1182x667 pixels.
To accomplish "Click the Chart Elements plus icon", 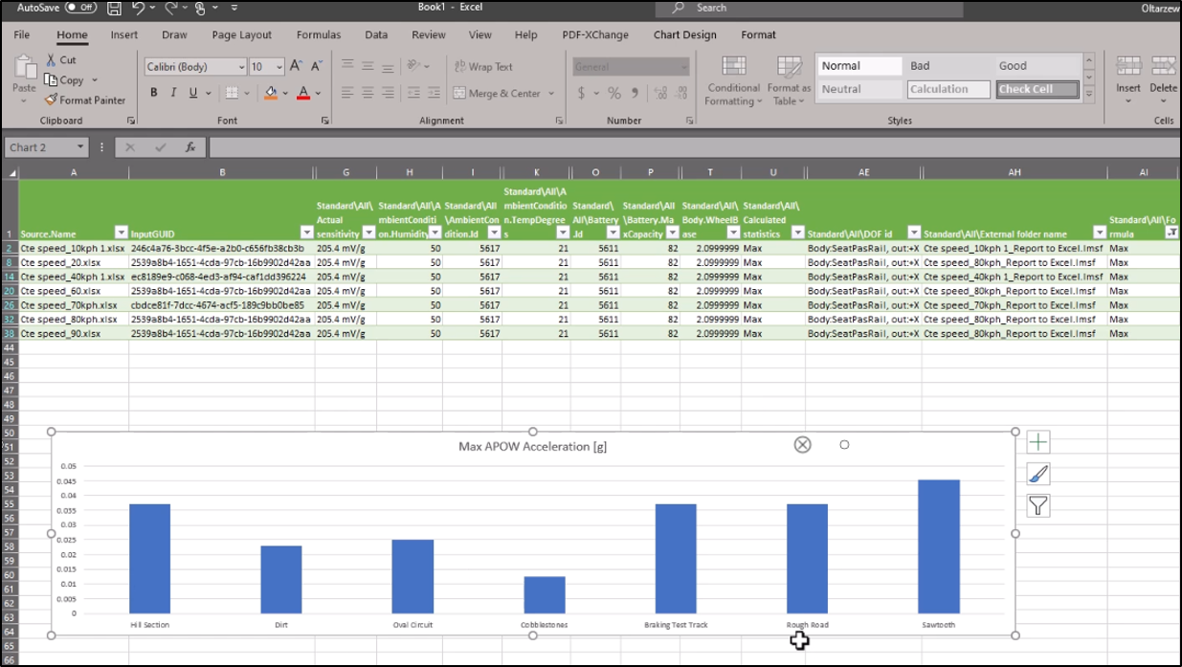I will pos(1038,442).
